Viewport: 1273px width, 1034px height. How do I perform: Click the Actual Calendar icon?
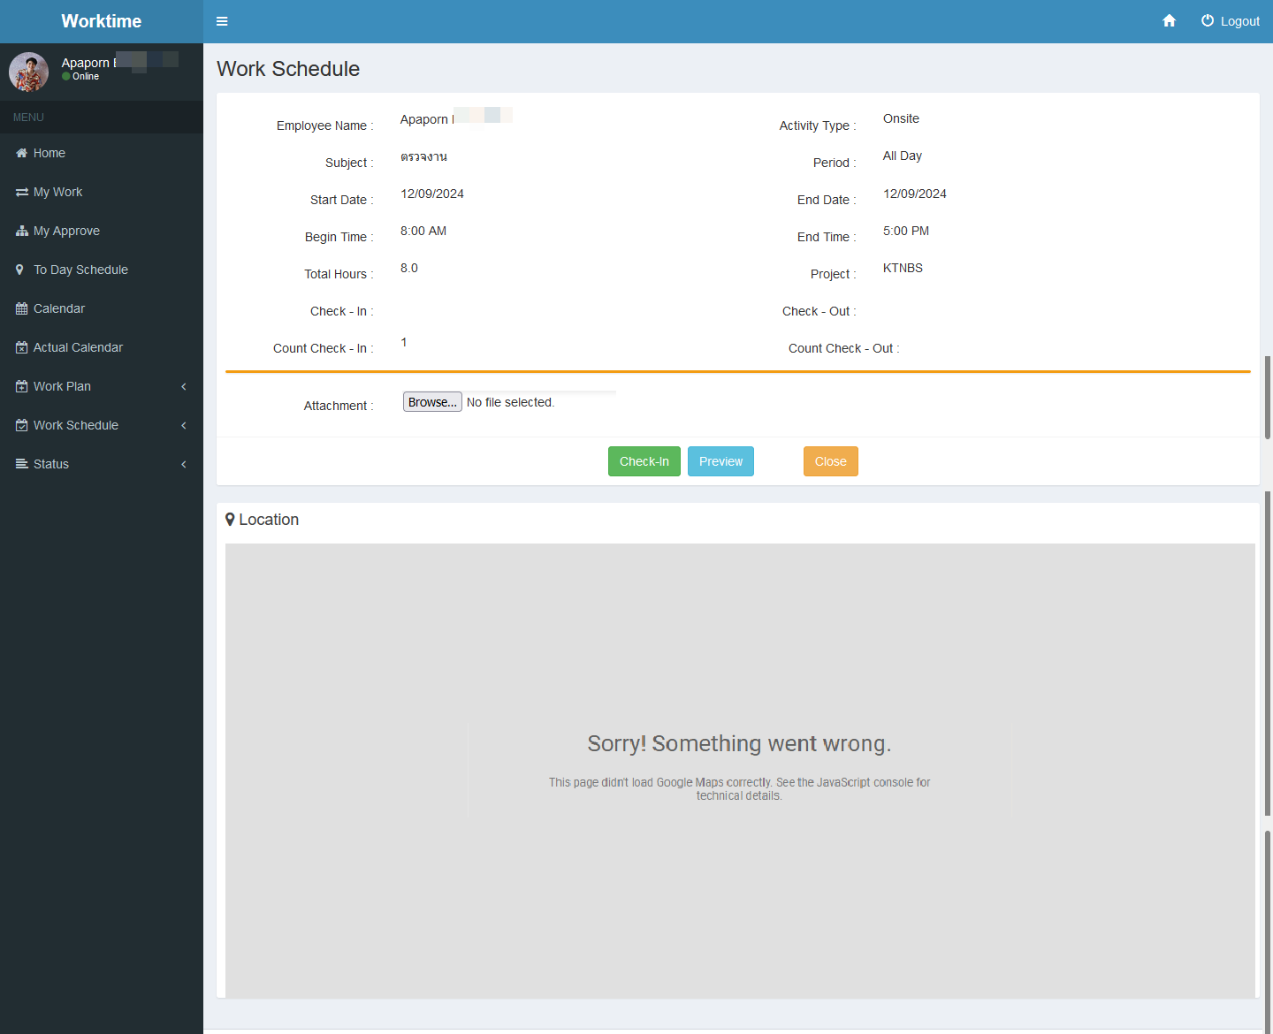(x=21, y=347)
